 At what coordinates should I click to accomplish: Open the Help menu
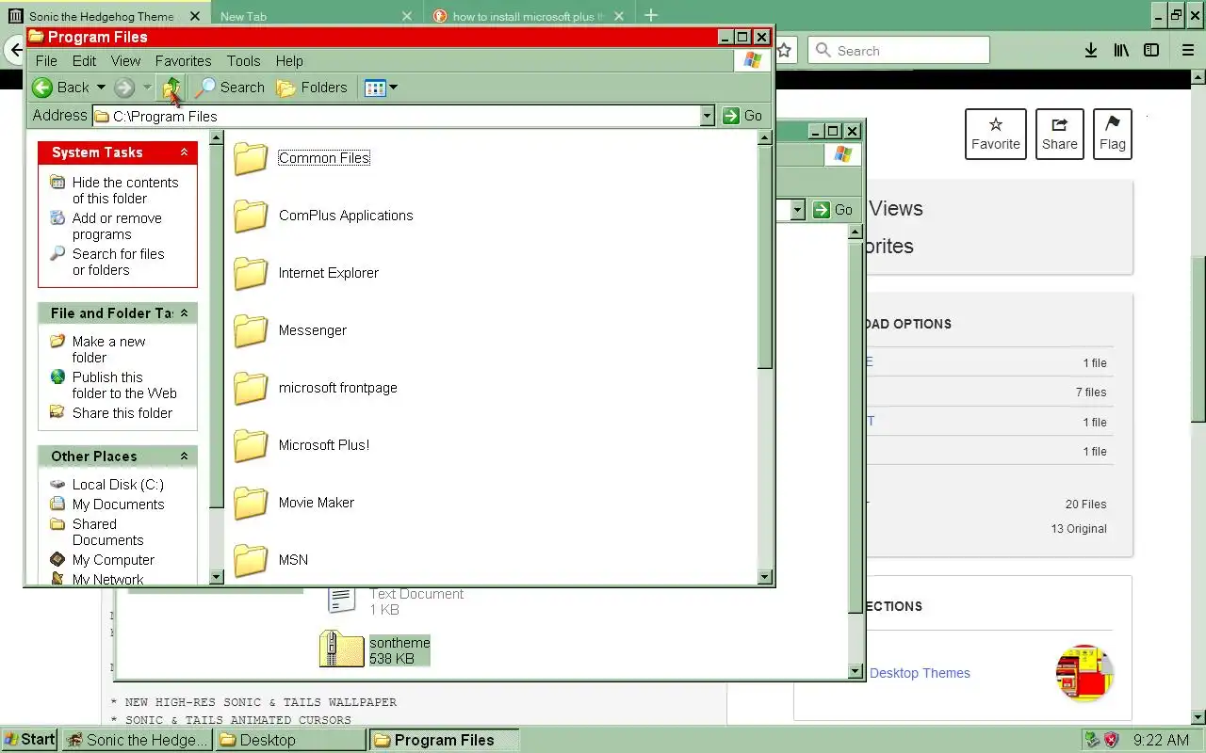point(289,61)
